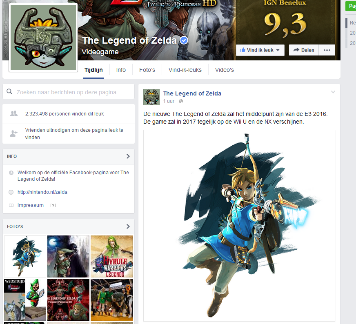The width and height of the screenshot is (356, 324).
Task: Click the blue verified badge icon
Action: point(184,40)
